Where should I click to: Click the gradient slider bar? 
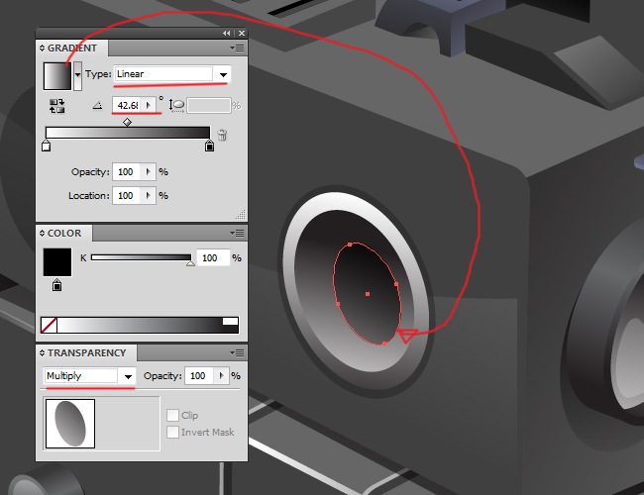point(128,133)
